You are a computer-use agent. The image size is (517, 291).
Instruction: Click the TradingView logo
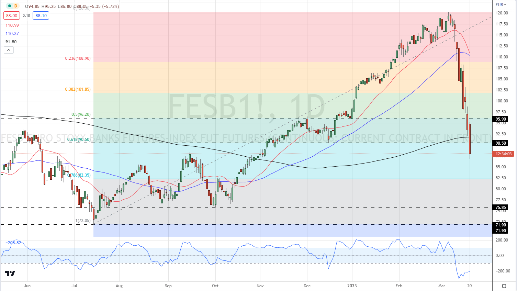click(10, 274)
